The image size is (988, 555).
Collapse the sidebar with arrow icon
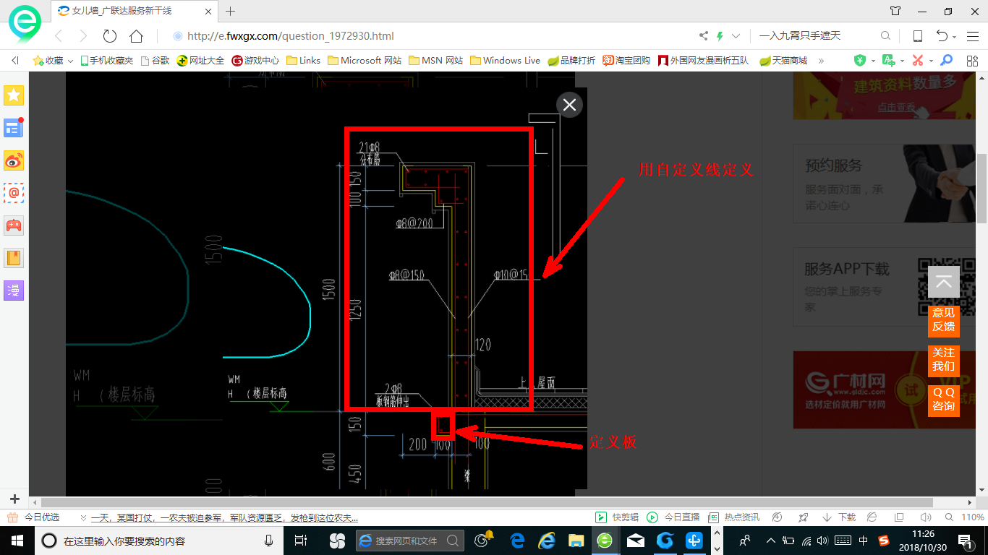(x=15, y=61)
